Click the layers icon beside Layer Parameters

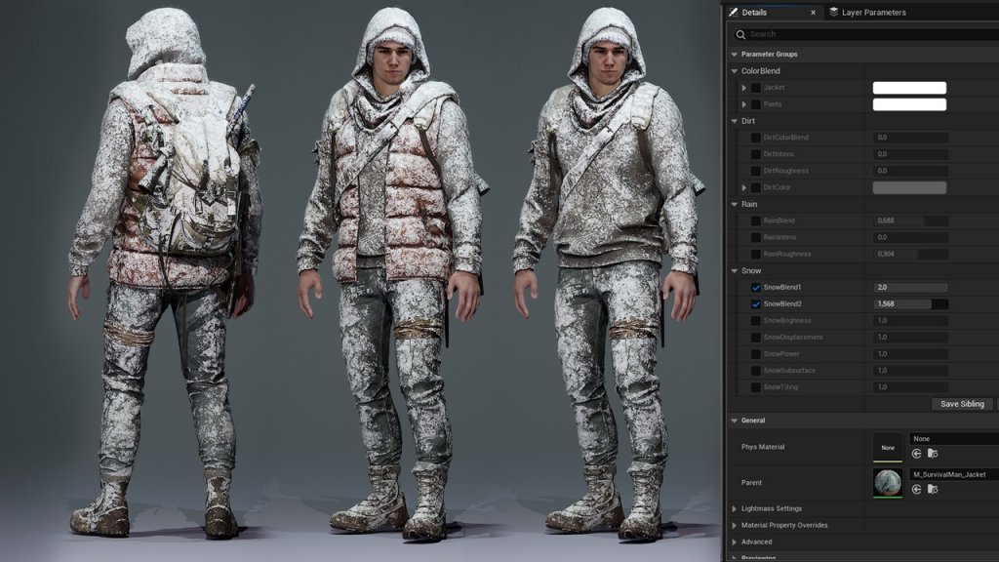click(833, 12)
